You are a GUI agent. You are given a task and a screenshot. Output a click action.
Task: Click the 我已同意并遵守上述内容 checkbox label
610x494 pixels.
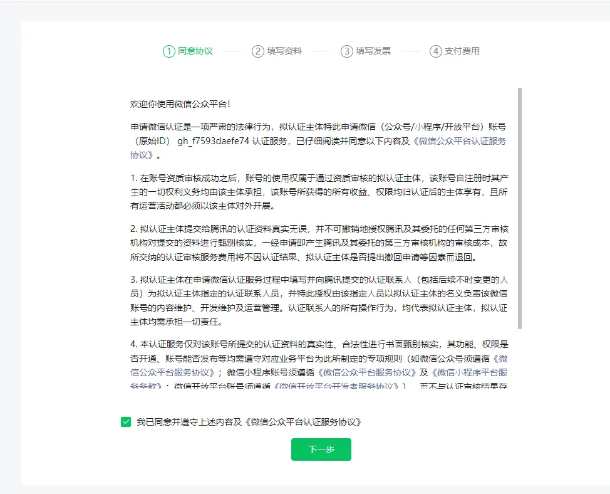click(249, 422)
